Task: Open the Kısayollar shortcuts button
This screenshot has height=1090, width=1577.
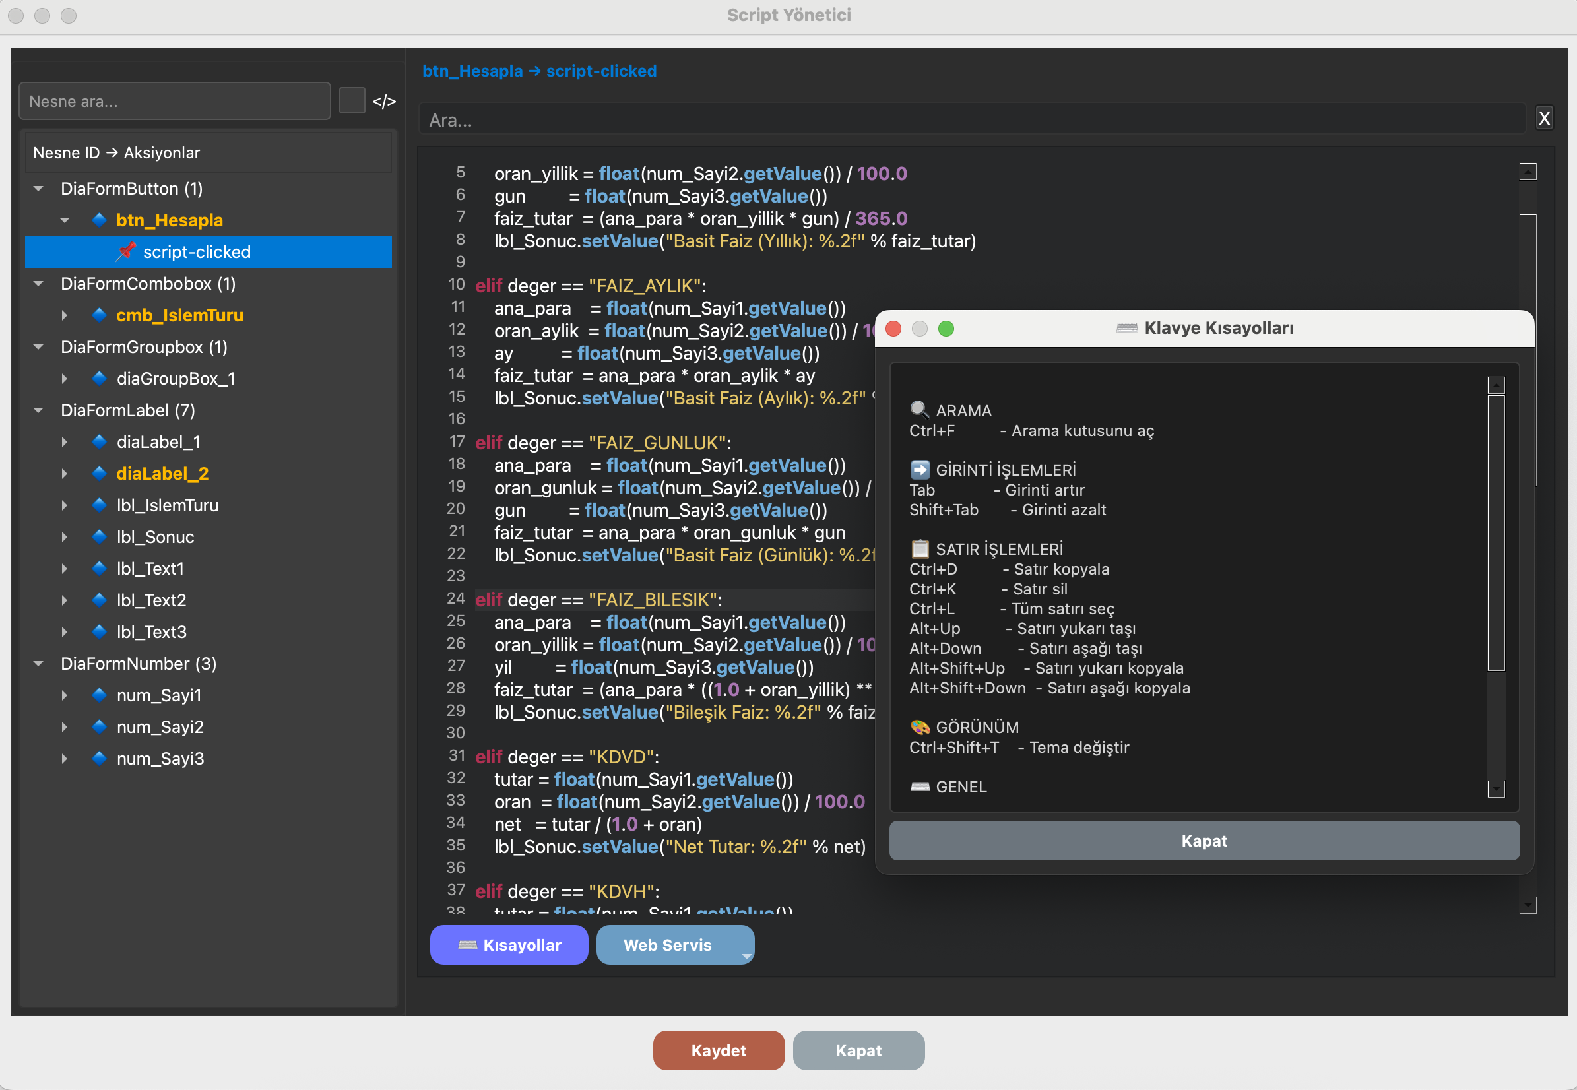Action: (x=509, y=946)
